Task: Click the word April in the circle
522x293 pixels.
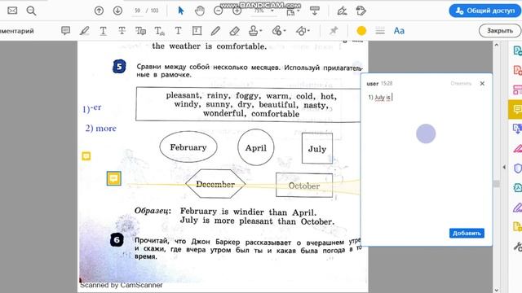Action: pos(255,148)
